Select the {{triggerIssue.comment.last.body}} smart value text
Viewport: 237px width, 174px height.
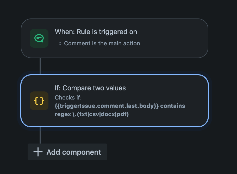[107, 106]
